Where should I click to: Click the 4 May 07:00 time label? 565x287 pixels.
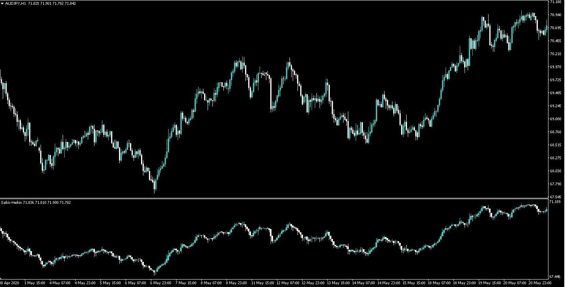60,283
